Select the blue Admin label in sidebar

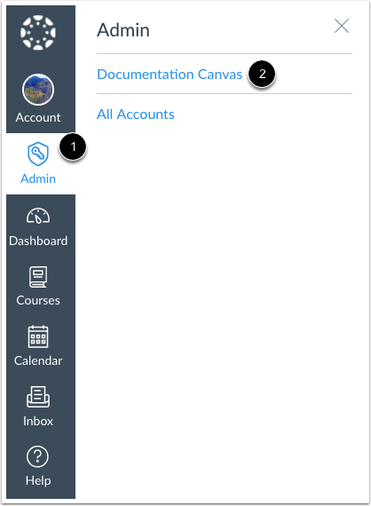[38, 178]
